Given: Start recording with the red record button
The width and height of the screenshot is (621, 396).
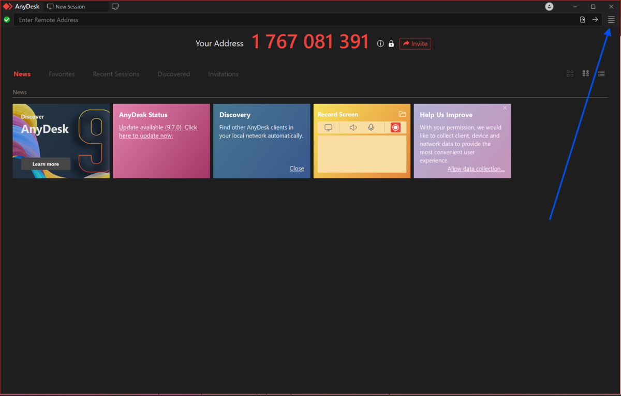Looking at the screenshot, I should click(x=395, y=128).
